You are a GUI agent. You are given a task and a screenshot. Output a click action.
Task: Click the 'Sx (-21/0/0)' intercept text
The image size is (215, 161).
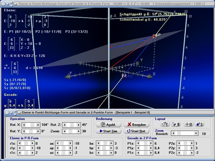click(15, 80)
